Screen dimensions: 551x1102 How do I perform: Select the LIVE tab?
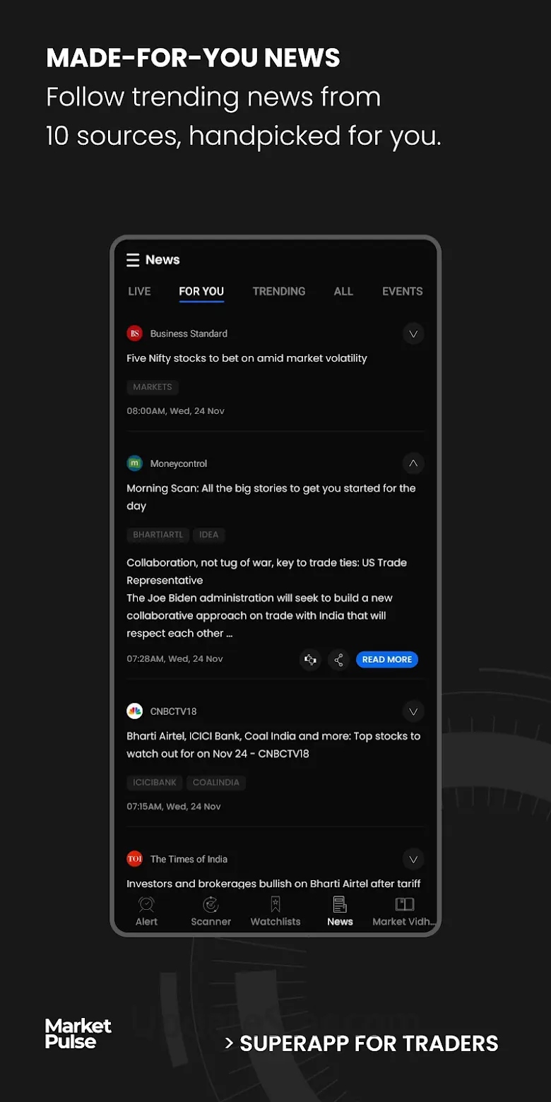coord(139,291)
